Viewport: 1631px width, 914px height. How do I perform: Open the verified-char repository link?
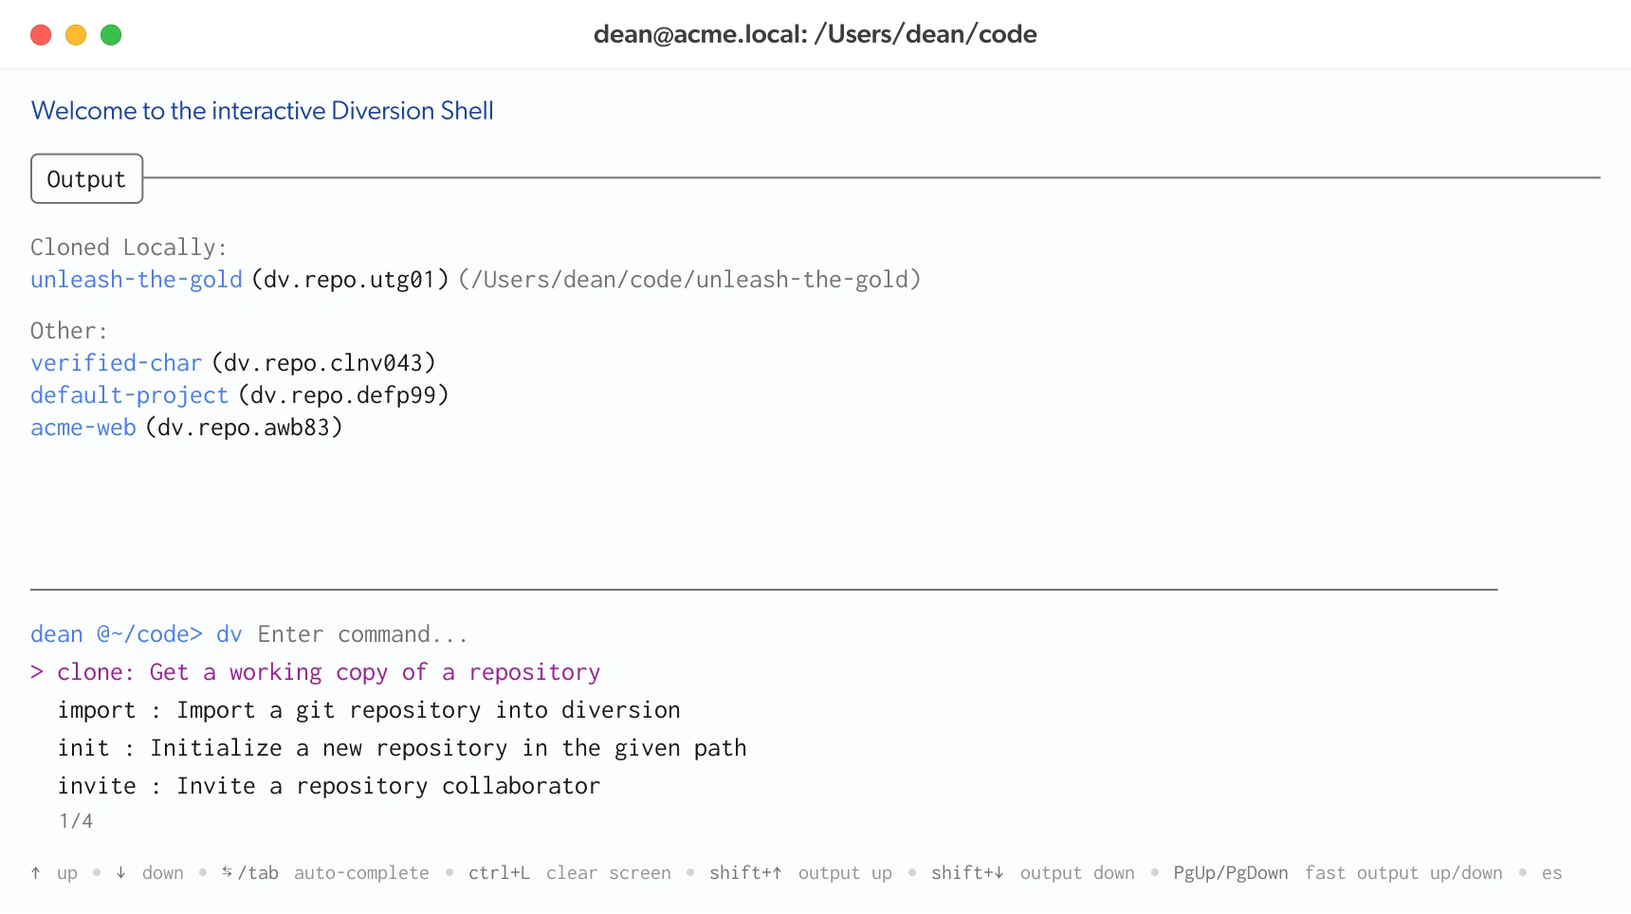click(x=115, y=362)
